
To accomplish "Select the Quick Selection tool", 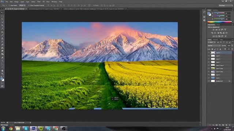I will [2, 22].
